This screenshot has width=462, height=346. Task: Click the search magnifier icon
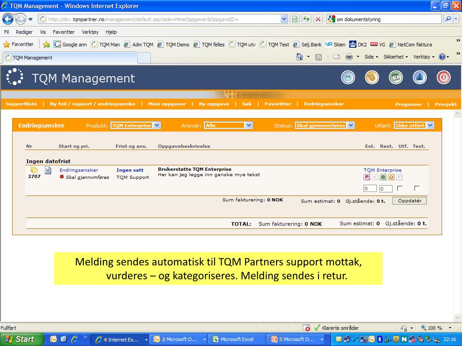click(x=448, y=19)
